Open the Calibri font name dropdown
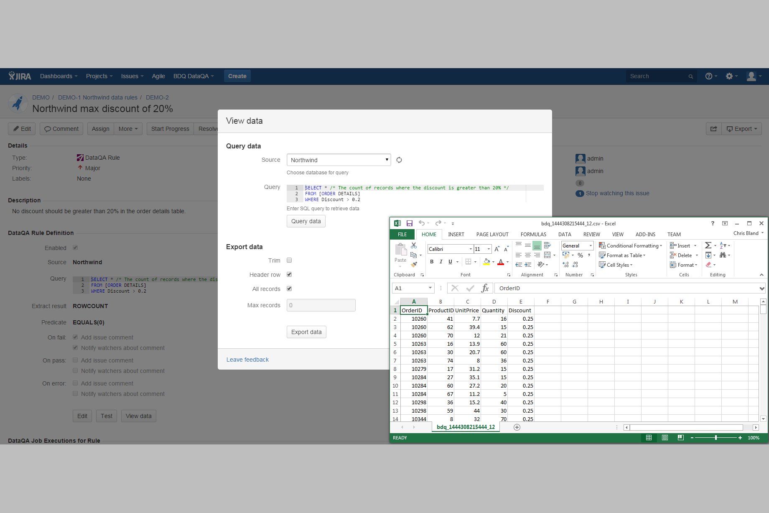This screenshot has width=769, height=513. tap(471, 249)
